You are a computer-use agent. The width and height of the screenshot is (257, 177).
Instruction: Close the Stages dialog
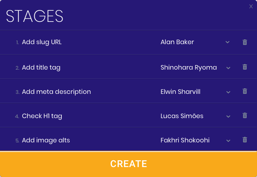(x=251, y=6)
